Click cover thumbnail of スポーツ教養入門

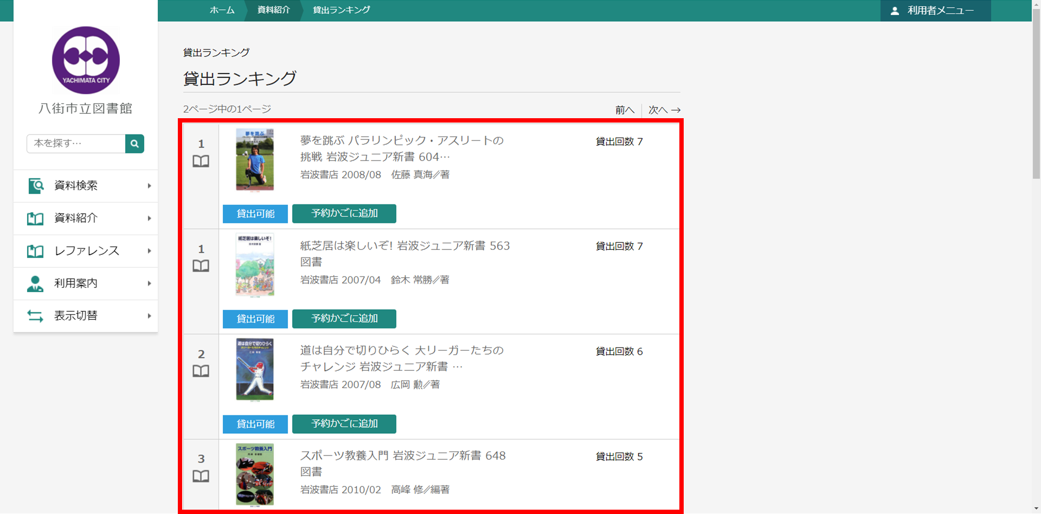(x=255, y=475)
